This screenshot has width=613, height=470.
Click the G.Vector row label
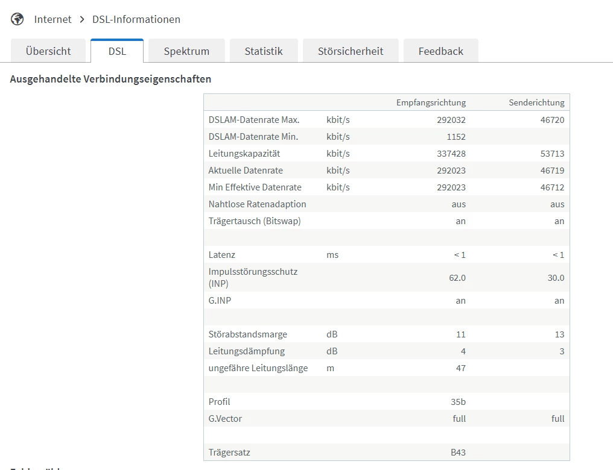coord(225,419)
